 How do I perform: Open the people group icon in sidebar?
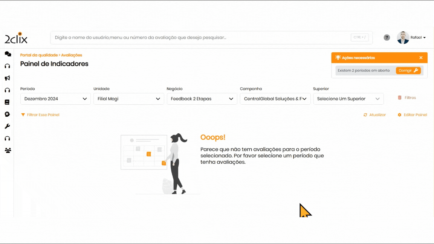pos(8,150)
